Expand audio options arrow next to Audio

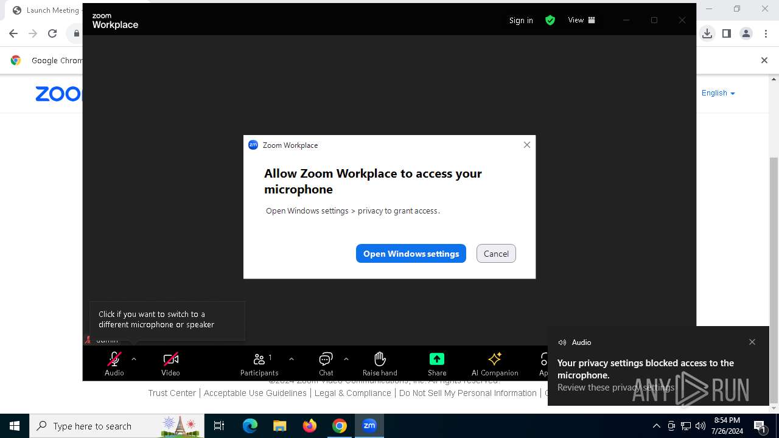point(134,359)
